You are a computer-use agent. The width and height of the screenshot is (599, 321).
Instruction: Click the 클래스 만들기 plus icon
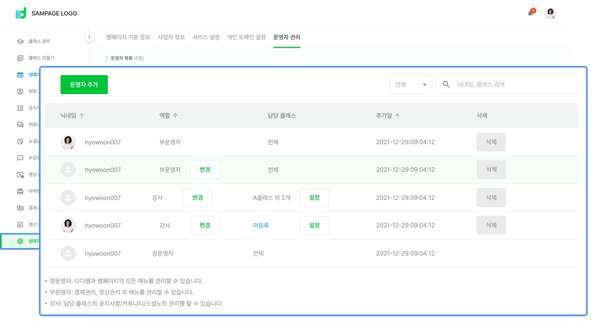[20, 58]
